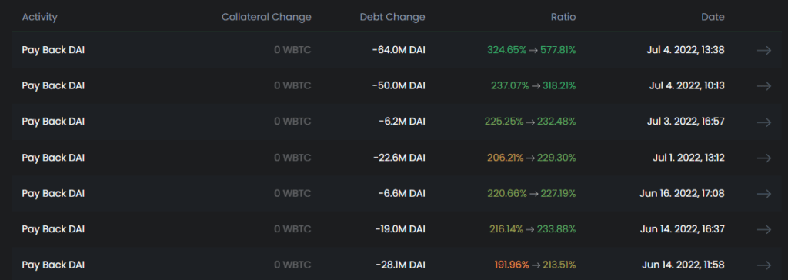Click the Ratio column header

pyautogui.click(x=563, y=17)
